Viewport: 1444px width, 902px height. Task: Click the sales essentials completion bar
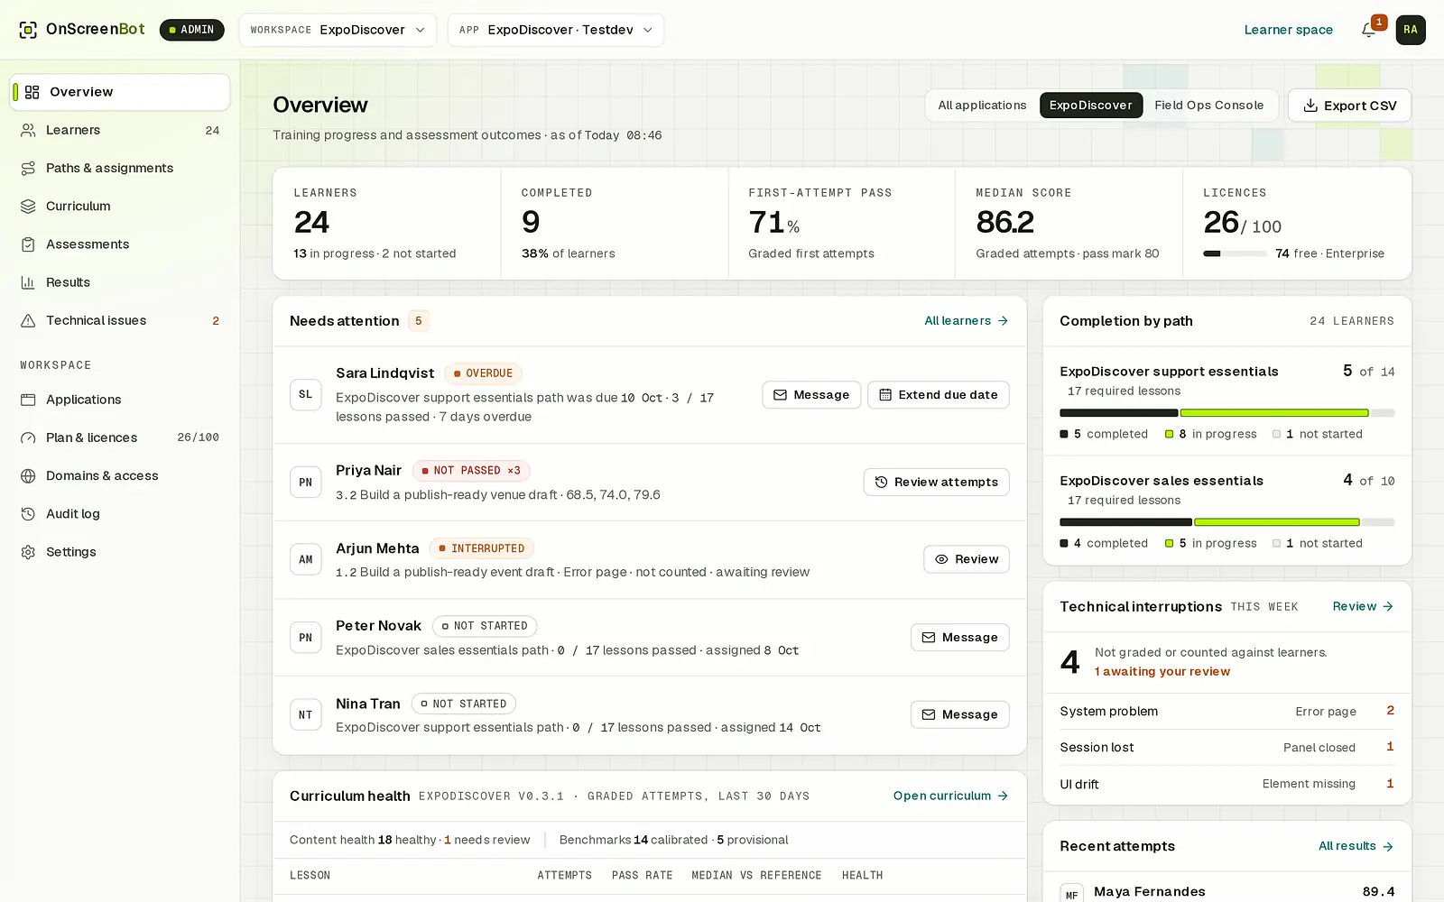coord(1226,522)
